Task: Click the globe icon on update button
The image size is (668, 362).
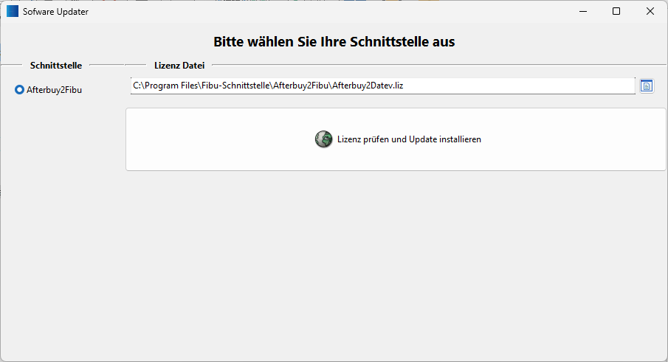Action: click(323, 139)
